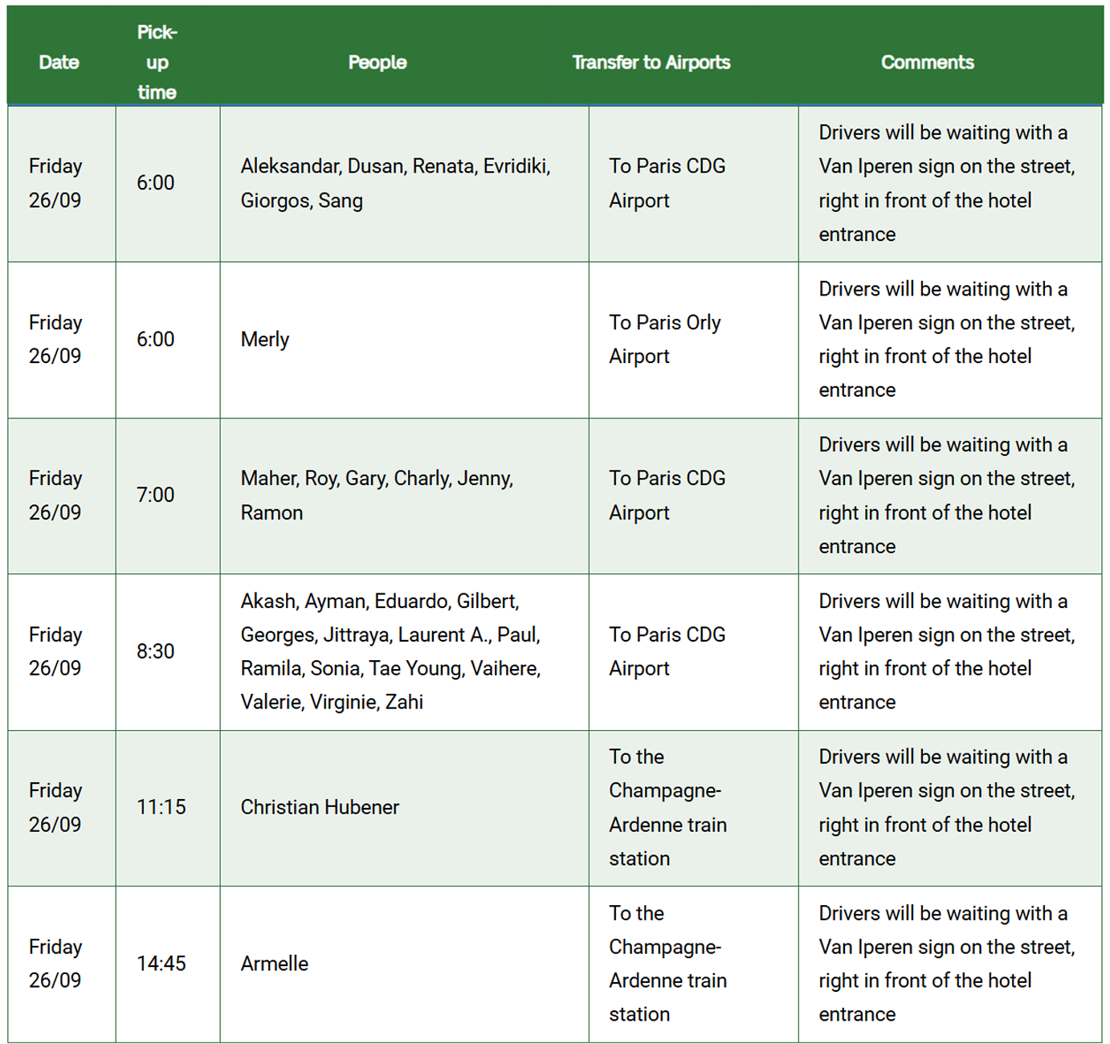The height and width of the screenshot is (1044, 1110).
Task: Click the people cell starting with Aleksandar
Action: [395, 183]
